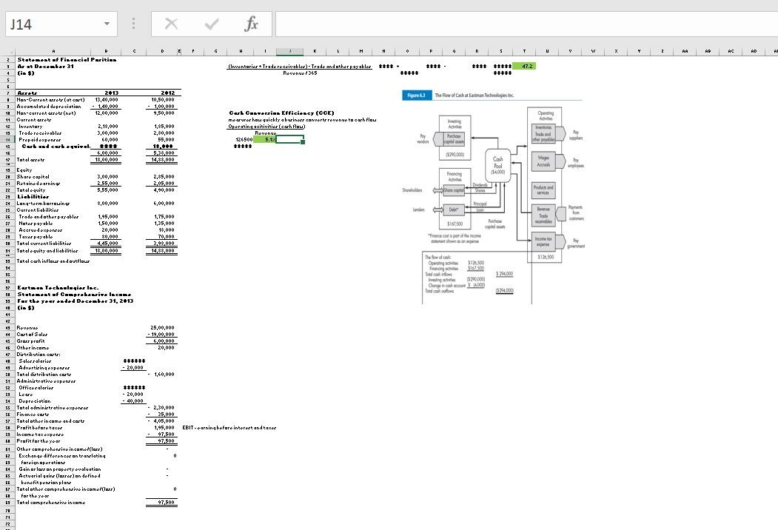Viewport: 778px width, 530px height.
Task: Select Cash Conversion Efficiency (CCE) heading cell
Action: coord(281,113)
